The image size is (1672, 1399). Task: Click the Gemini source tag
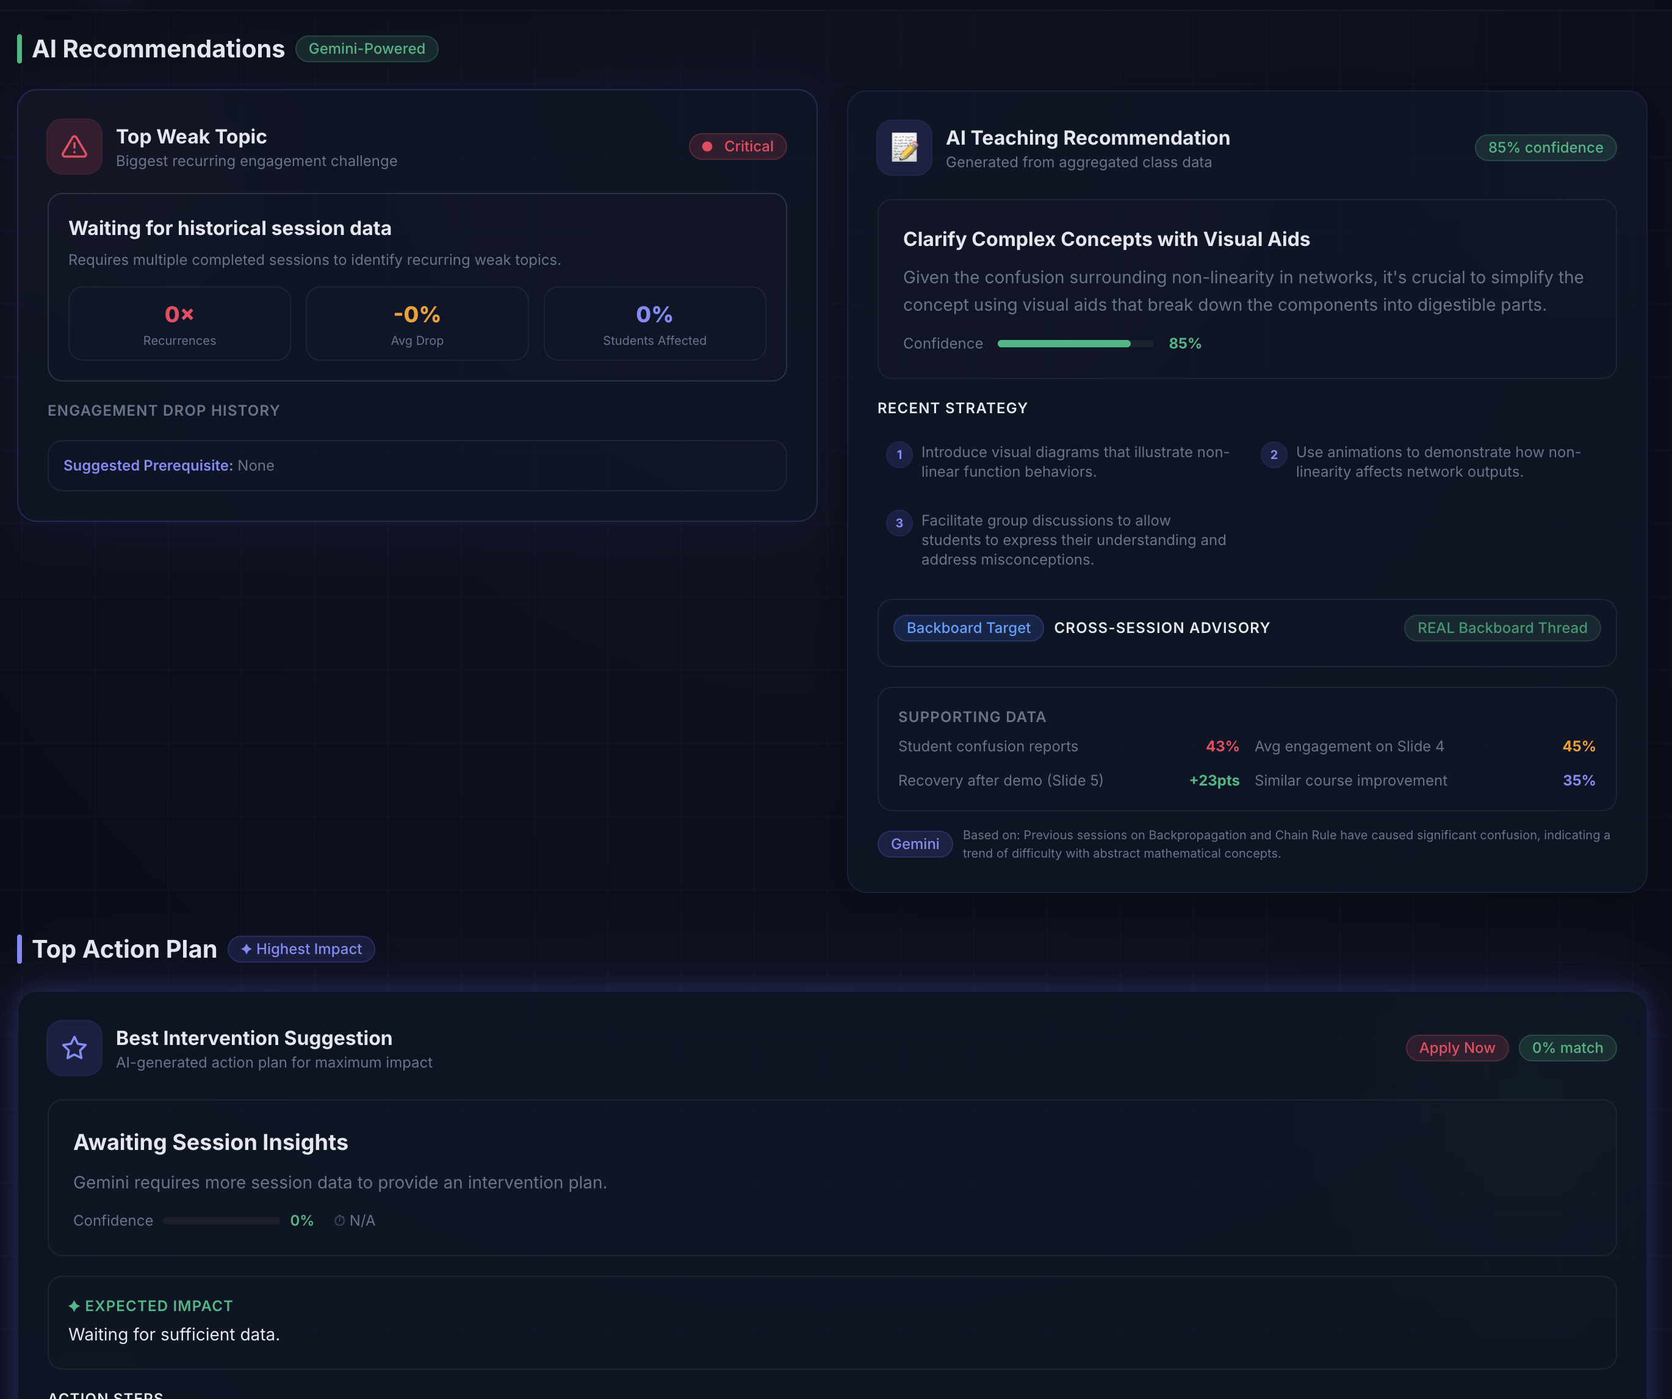[914, 844]
